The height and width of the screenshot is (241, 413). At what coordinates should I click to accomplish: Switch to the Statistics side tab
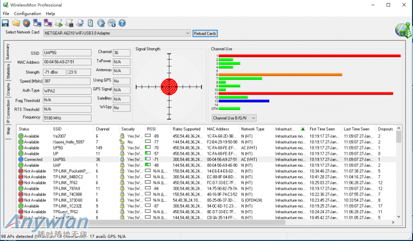coord(8,72)
